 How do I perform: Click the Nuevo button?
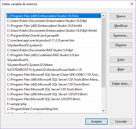121,16
